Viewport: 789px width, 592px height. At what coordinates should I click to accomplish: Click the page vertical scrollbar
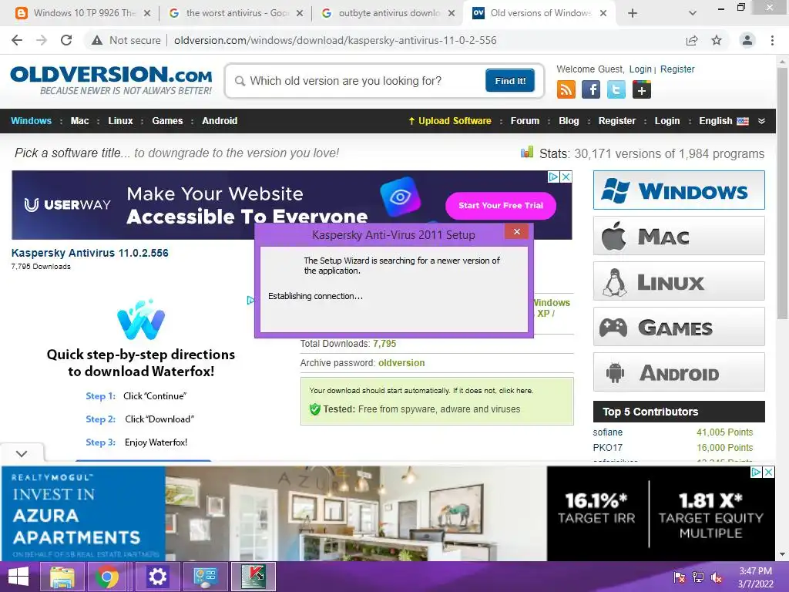pos(783,192)
